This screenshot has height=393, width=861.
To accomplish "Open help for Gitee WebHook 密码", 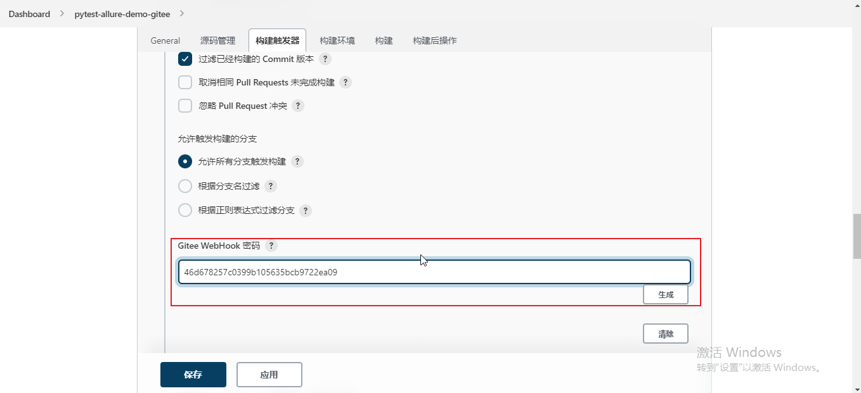I will pos(271,246).
